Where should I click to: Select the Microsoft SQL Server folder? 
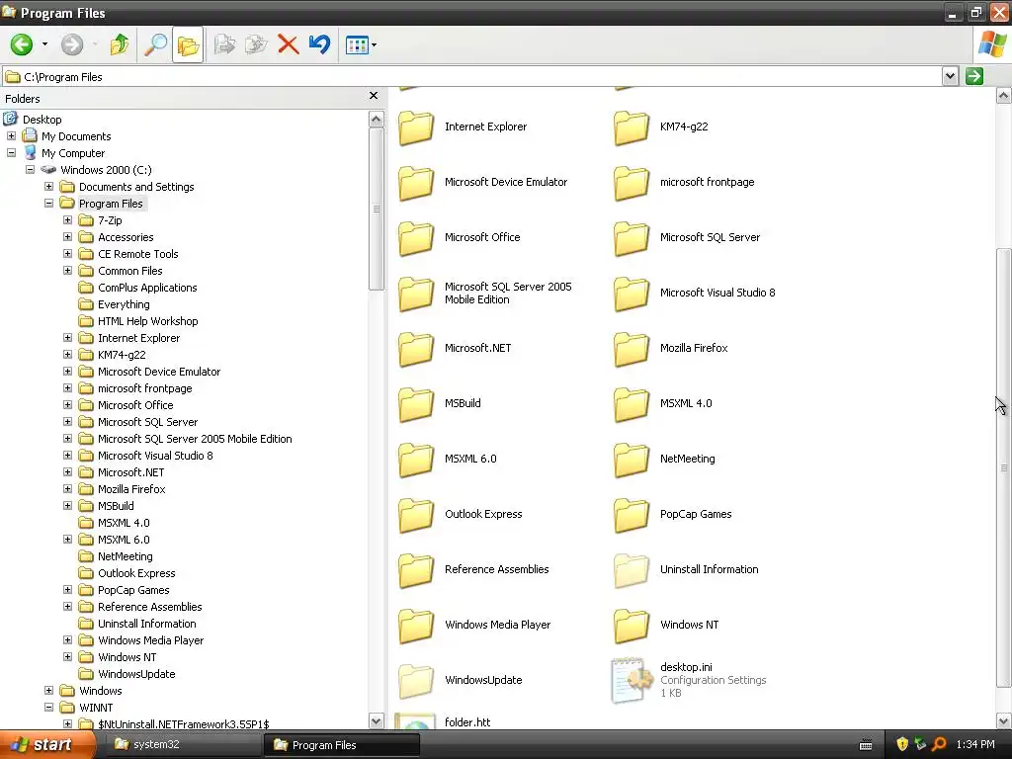click(632, 238)
